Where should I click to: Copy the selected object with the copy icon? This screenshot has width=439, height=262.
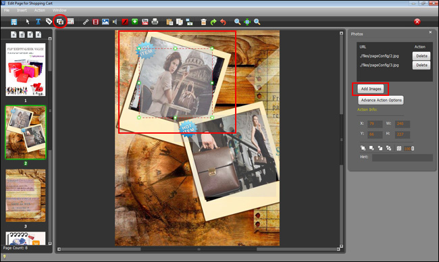tap(180, 22)
